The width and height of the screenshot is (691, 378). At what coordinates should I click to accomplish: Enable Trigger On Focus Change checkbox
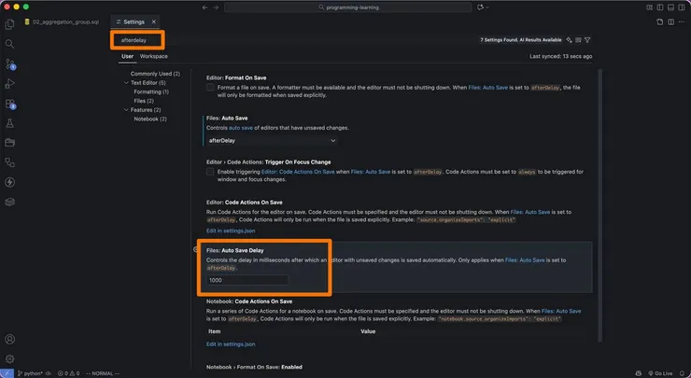210,172
